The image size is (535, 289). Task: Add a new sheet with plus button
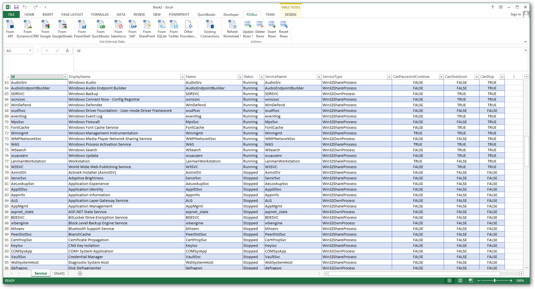point(80,274)
